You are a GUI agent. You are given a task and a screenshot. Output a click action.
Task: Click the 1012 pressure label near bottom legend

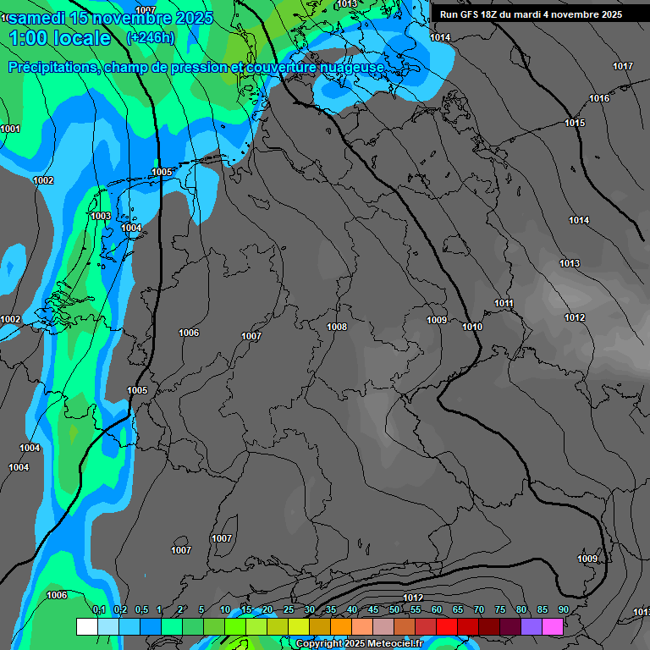click(x=413, y=598)
